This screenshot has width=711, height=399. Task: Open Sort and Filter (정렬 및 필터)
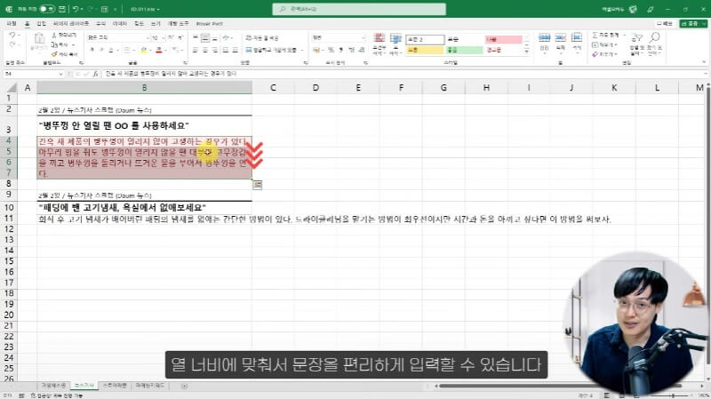click(x=636, y=44)
